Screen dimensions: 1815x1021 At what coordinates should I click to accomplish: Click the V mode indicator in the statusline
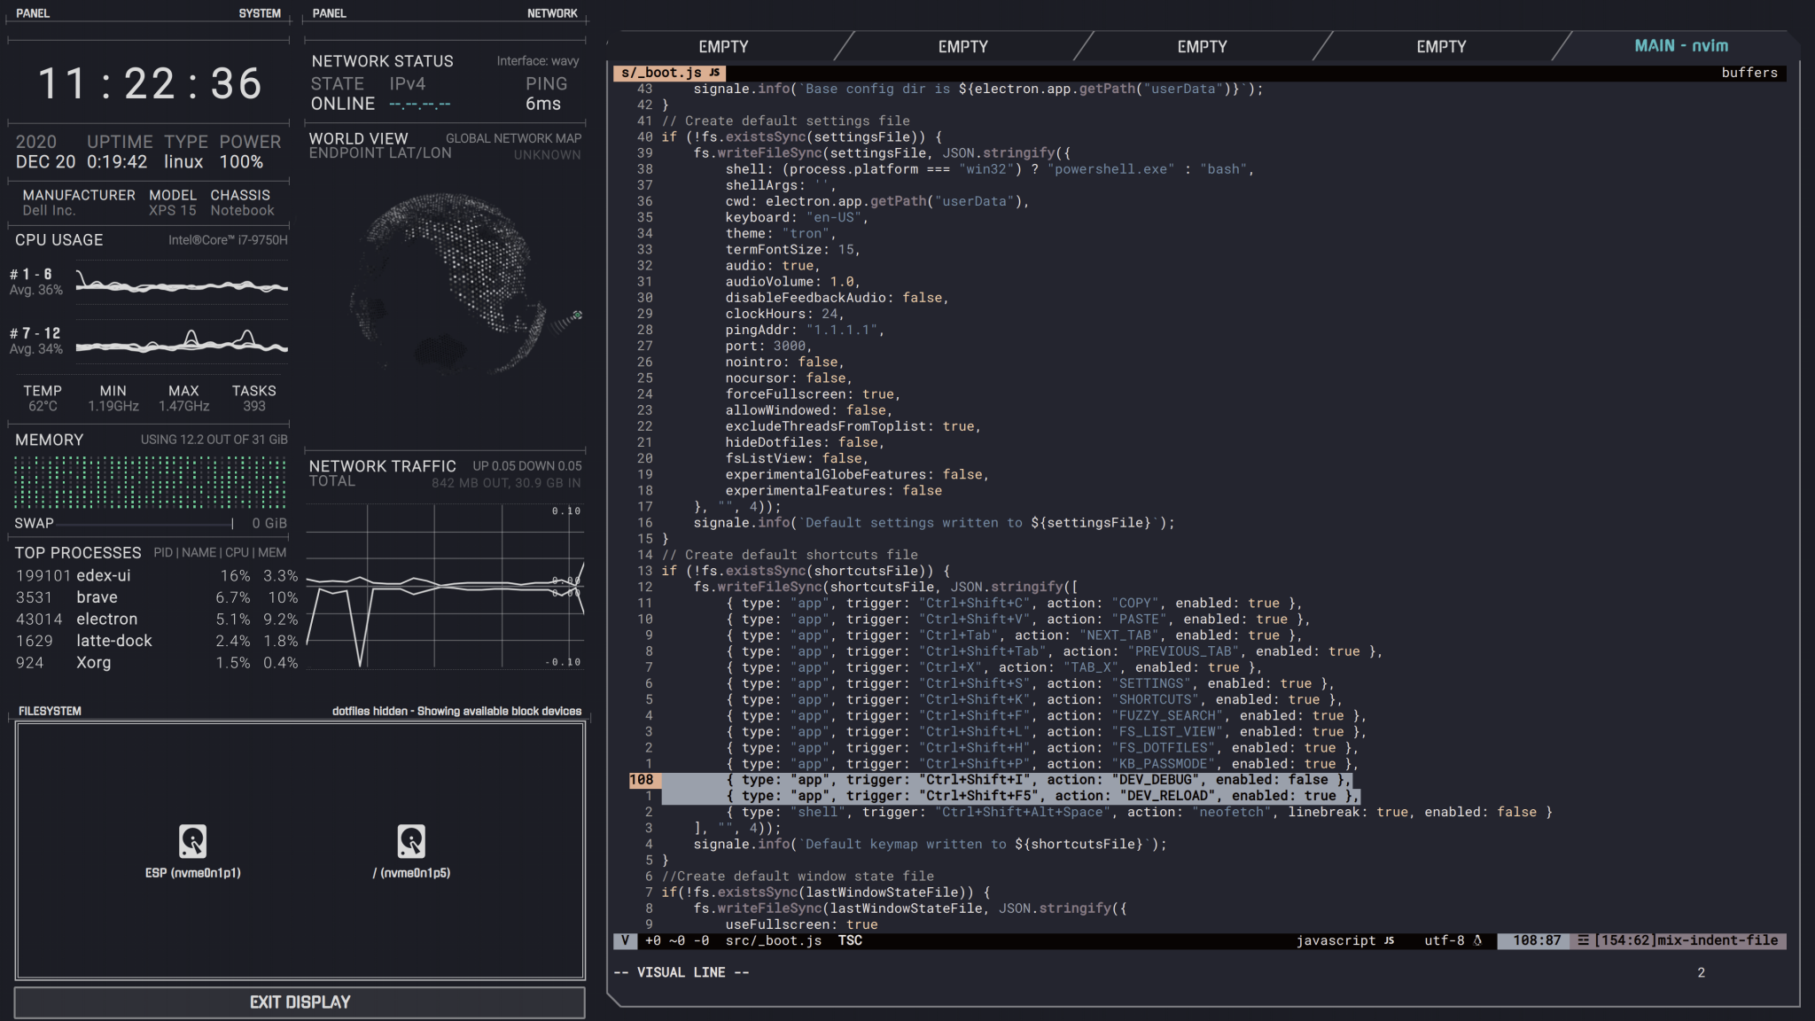(x=625, y=941)
